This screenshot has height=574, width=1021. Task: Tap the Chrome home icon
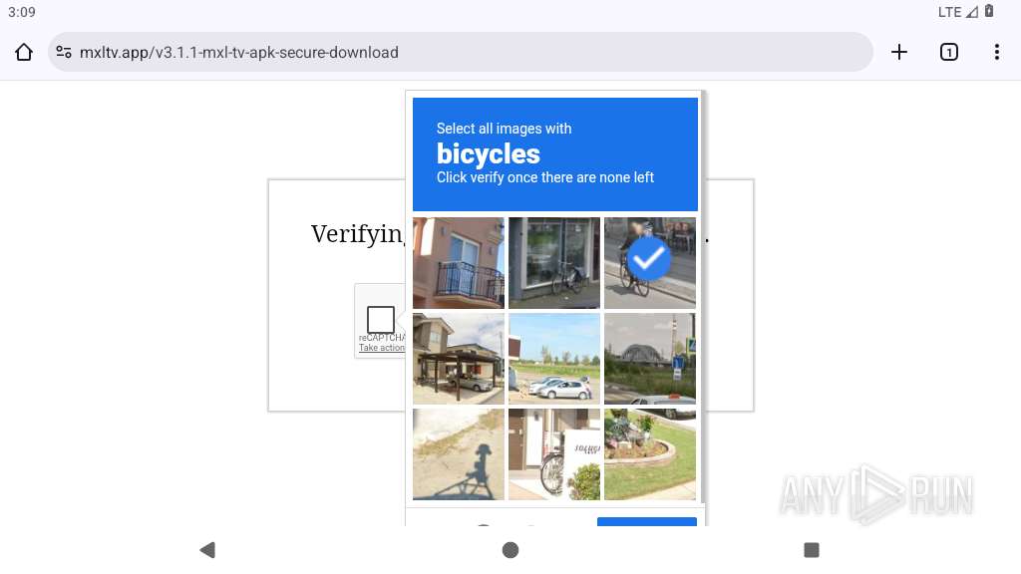click(24, 52)
